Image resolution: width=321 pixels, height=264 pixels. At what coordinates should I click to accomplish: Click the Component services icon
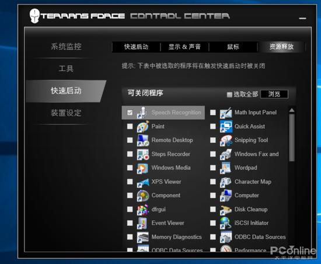click(142, 195)
